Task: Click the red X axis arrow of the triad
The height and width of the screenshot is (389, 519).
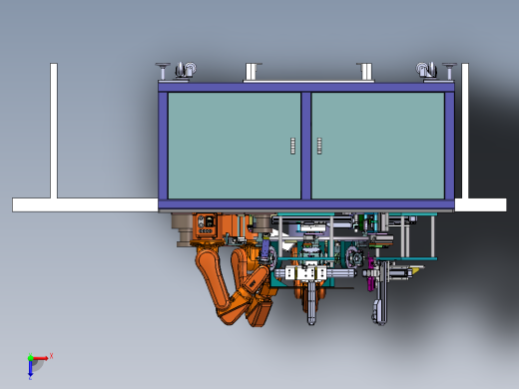Action: pos(41,358)
